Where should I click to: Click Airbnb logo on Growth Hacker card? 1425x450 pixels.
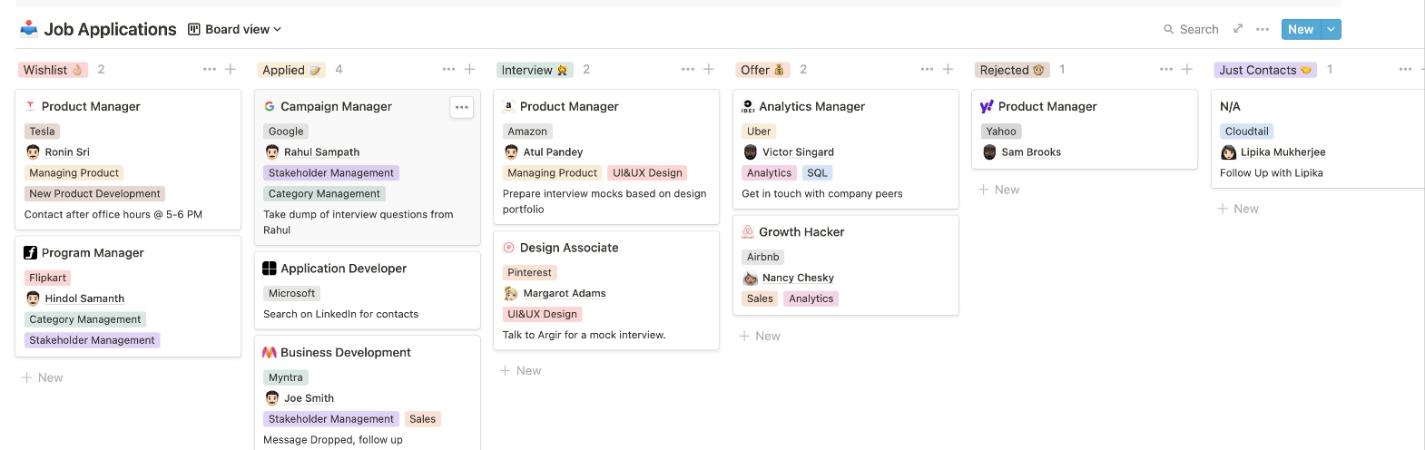[748, 232]
